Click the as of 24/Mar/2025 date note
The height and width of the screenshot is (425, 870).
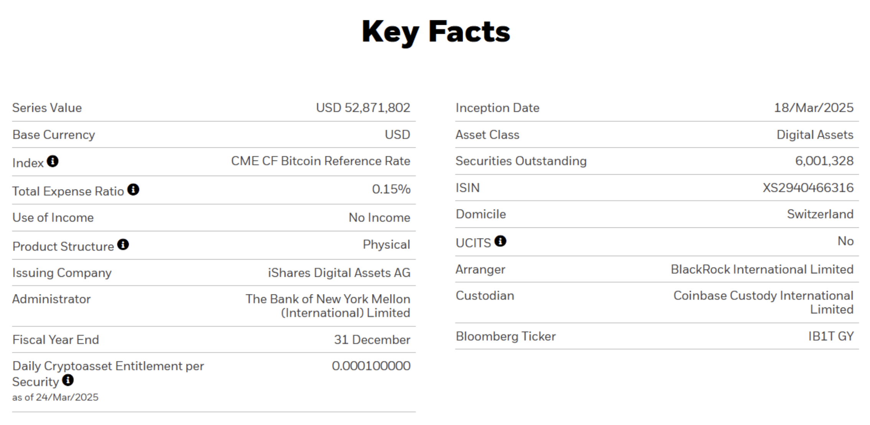55,397
